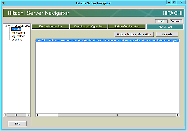Click the Version button
Screen dimensions: 187x131
tap(176, 21)
